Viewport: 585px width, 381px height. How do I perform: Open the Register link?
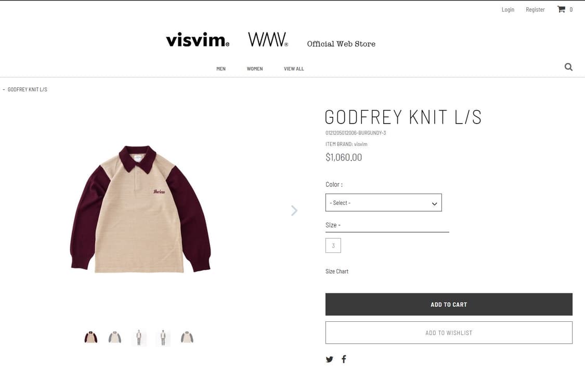coord(535,10)
